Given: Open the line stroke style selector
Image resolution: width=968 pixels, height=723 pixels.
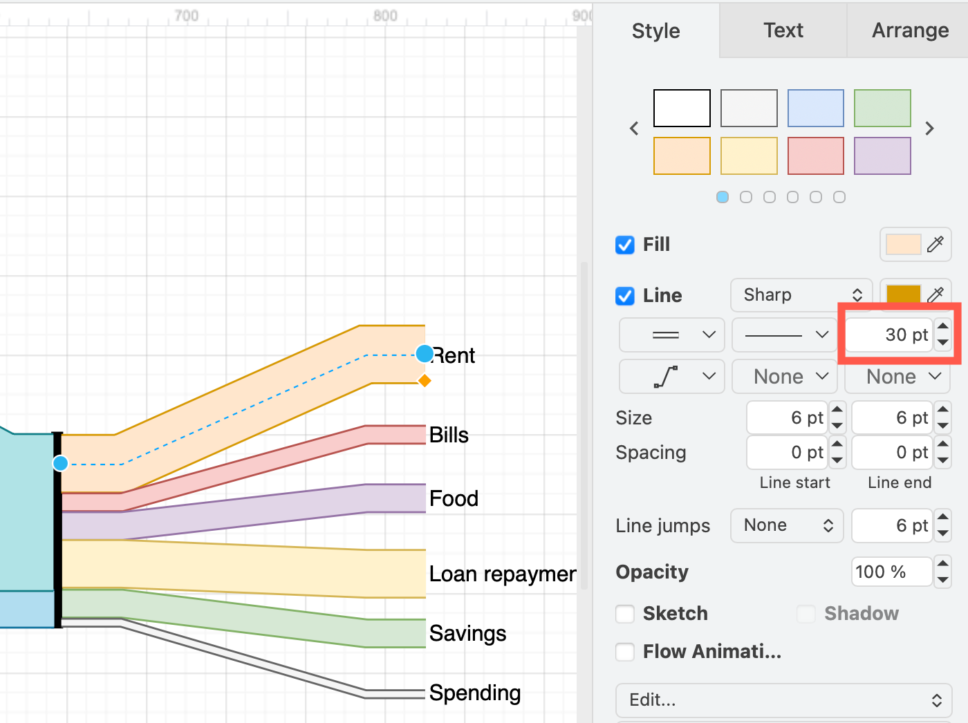Looking at the screenshot, I should point(784,335).
